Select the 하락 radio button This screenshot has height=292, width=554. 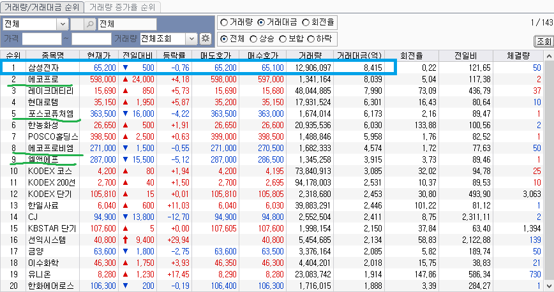coord(311,39)
